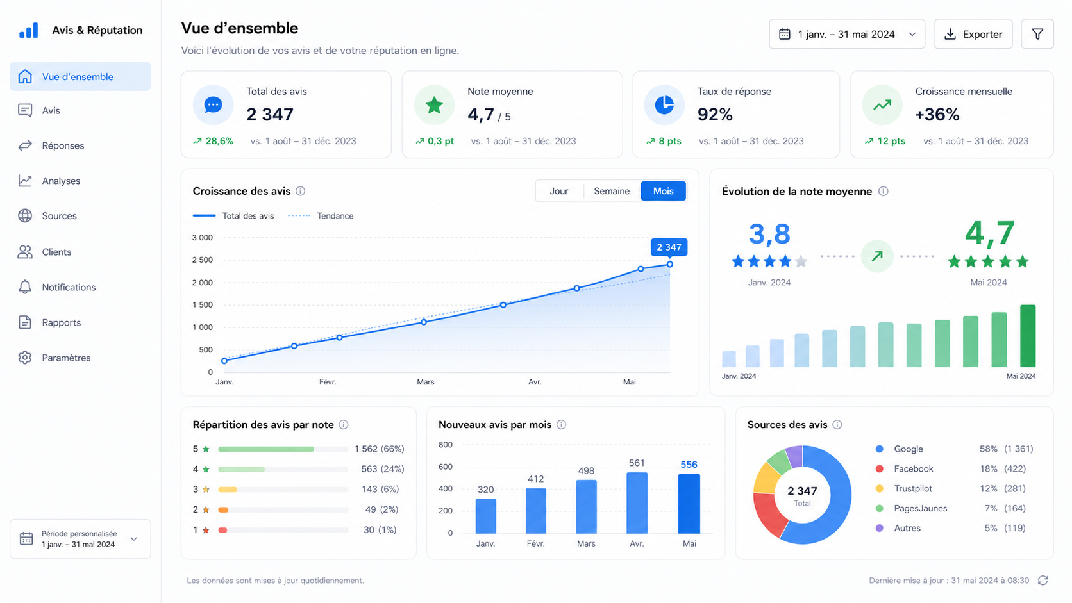Navigate to Analyses

point(80,181)
